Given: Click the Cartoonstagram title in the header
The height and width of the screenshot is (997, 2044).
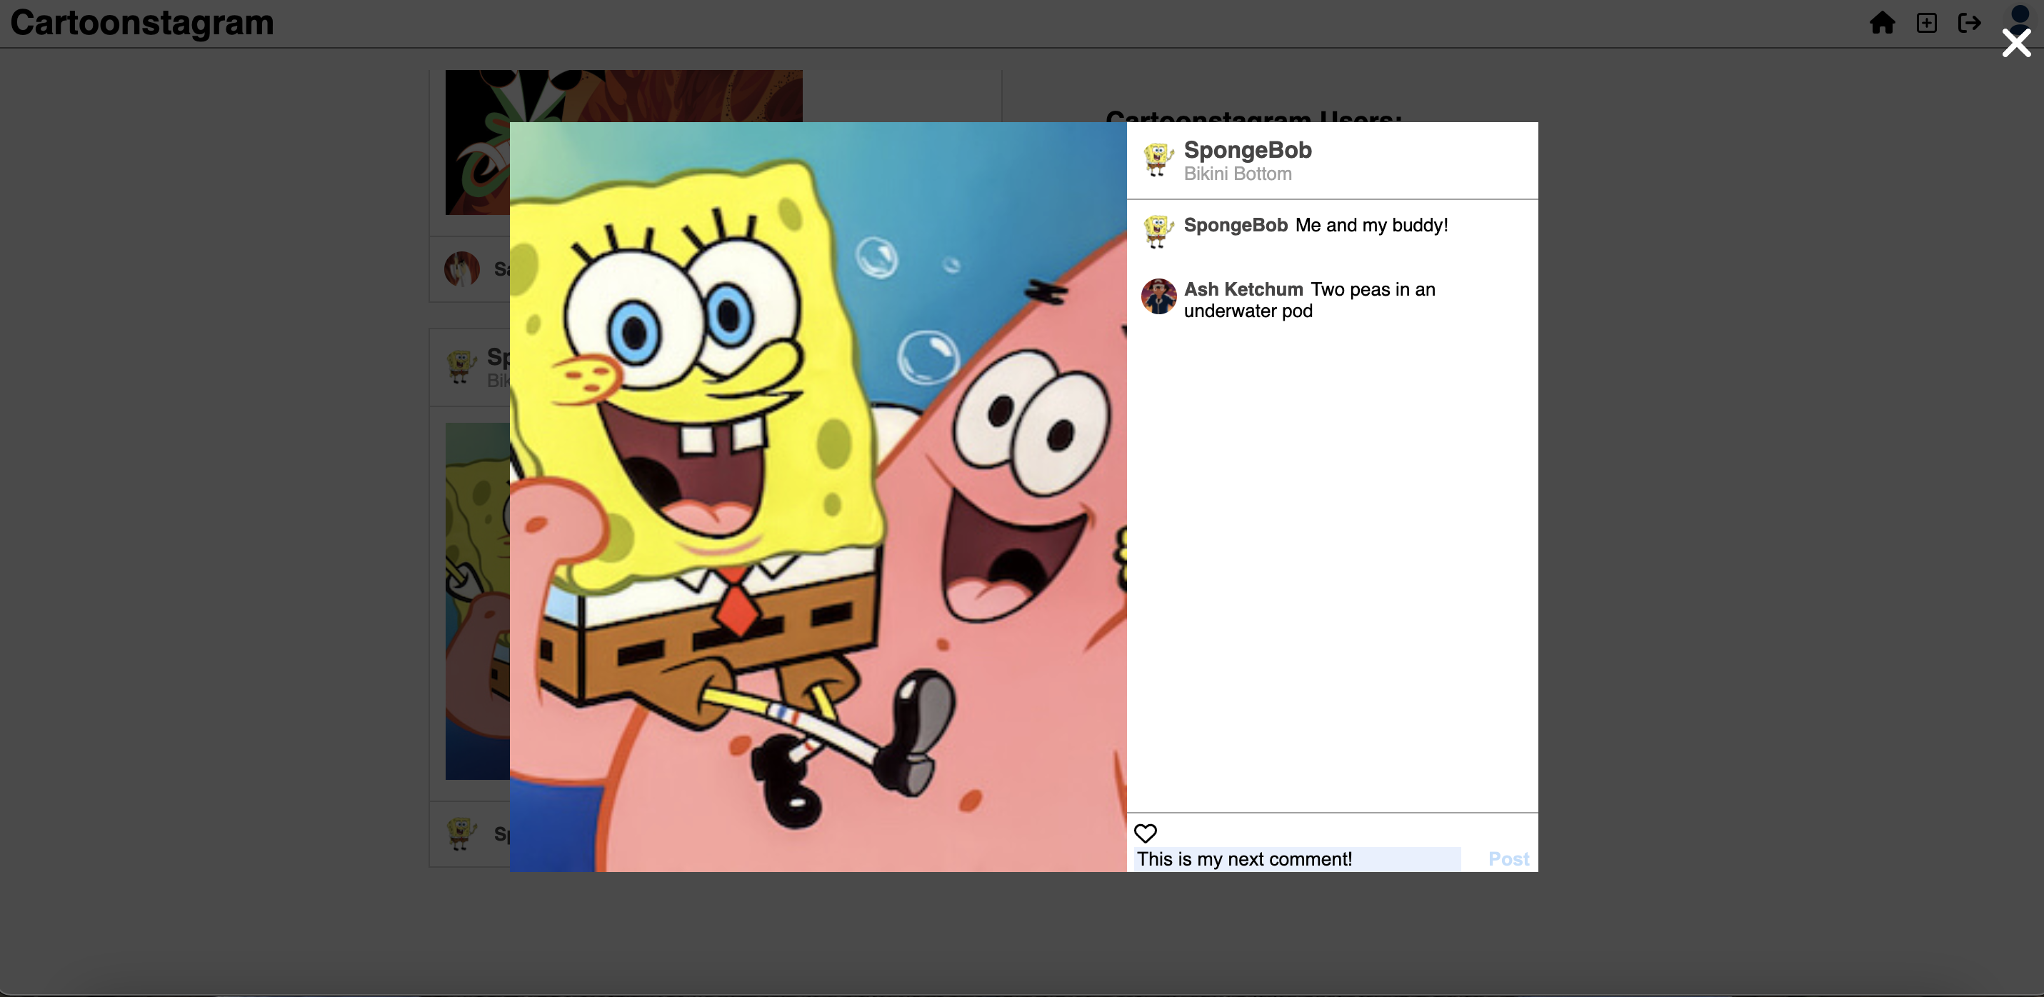Looking at the screenshot, I should (x=141, y=23).
